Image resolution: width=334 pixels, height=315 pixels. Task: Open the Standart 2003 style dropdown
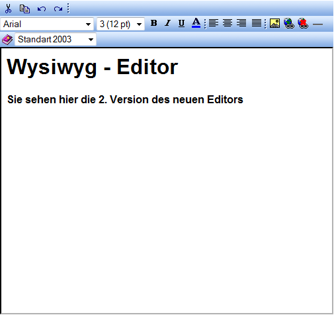56,39
